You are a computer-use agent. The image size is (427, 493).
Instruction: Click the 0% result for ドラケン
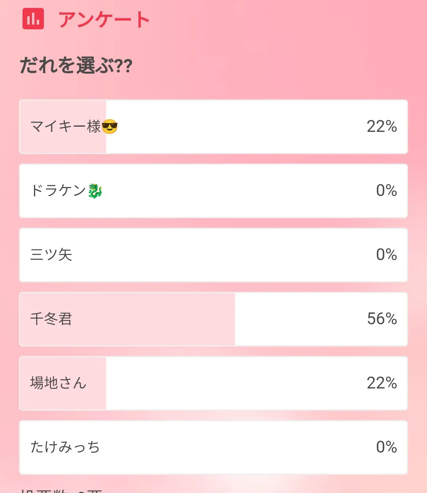[x=386, y=191]
